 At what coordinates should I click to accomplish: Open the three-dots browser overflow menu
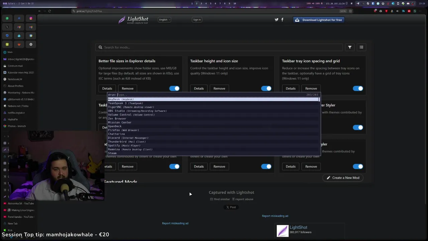420,11
